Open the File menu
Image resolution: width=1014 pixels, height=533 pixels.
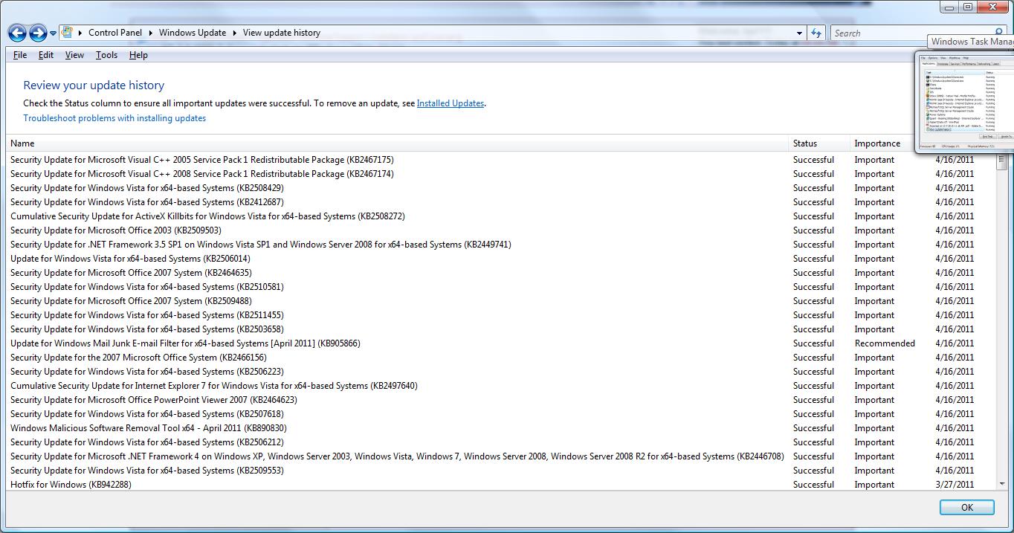coord(20,55)
